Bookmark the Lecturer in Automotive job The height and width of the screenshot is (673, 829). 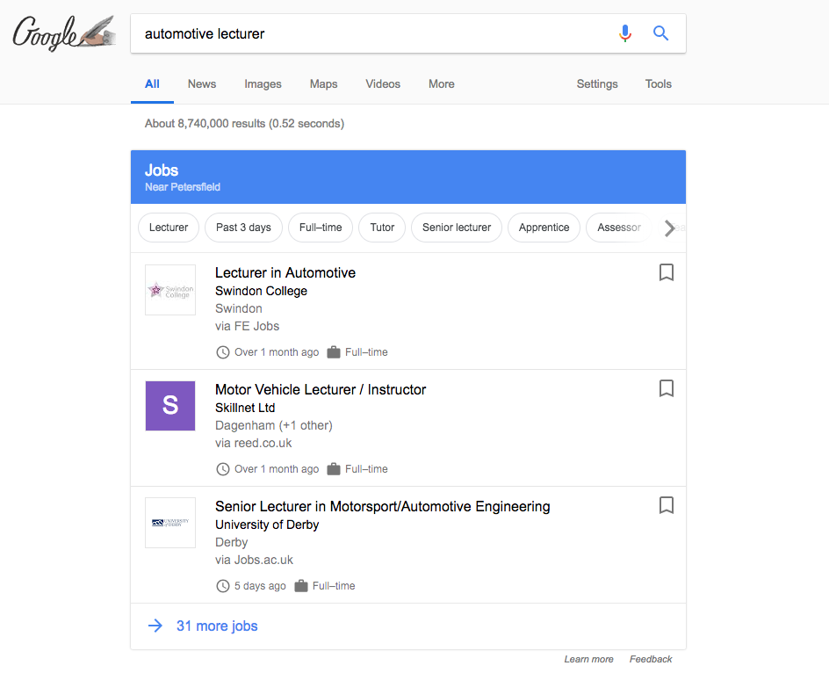pyautogui.click(x=667, y=272)
